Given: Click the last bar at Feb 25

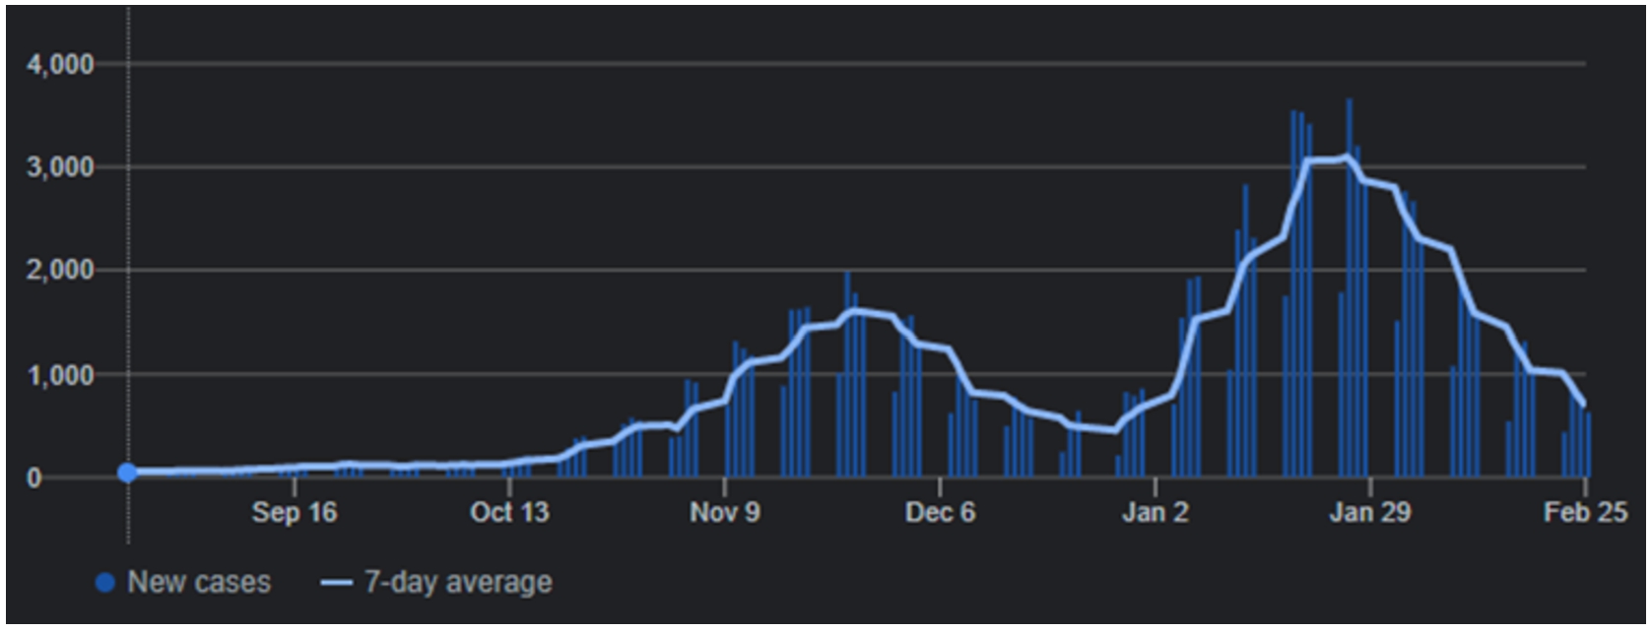Looking at the screenshot, I should coord(1588,445).
